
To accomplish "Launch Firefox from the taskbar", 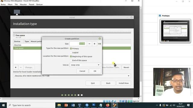I will click(x=108, y=105).
